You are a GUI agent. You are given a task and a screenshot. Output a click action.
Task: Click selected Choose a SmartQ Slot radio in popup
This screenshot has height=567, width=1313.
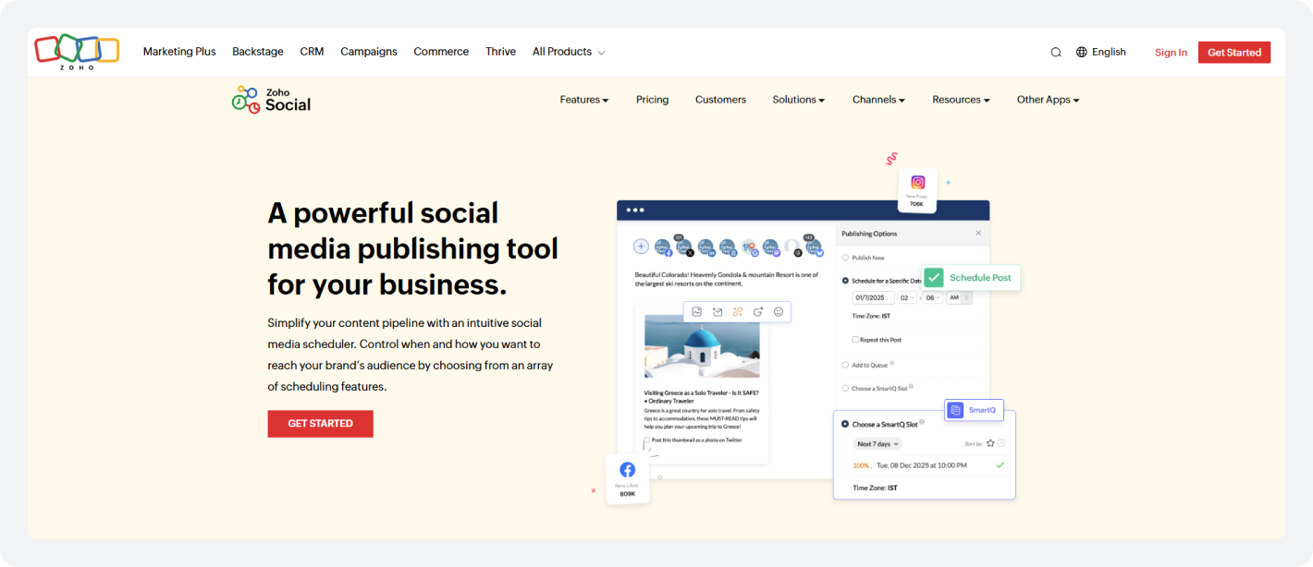[x=845, y=424]
